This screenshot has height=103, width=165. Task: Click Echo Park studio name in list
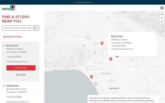point(12,46)
